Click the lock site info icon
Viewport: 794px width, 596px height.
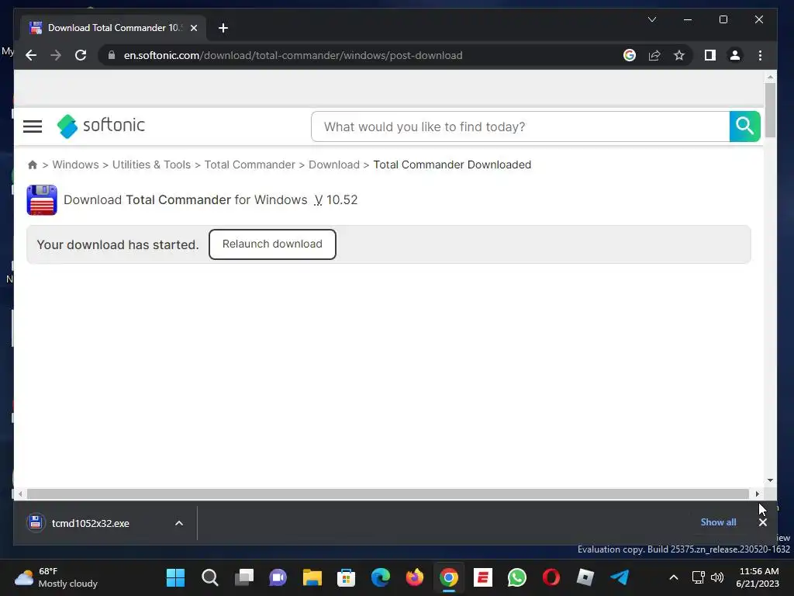(x=112, y=55)
